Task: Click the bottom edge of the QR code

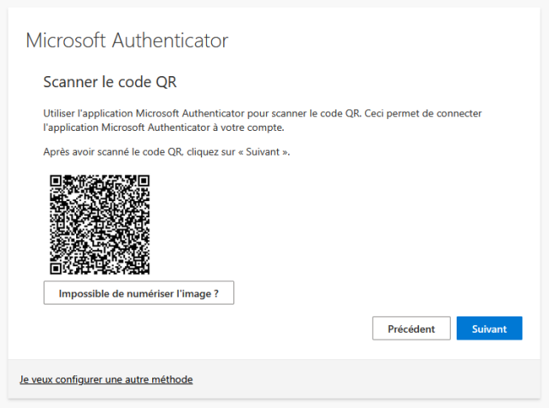Action: coord(100,272)
